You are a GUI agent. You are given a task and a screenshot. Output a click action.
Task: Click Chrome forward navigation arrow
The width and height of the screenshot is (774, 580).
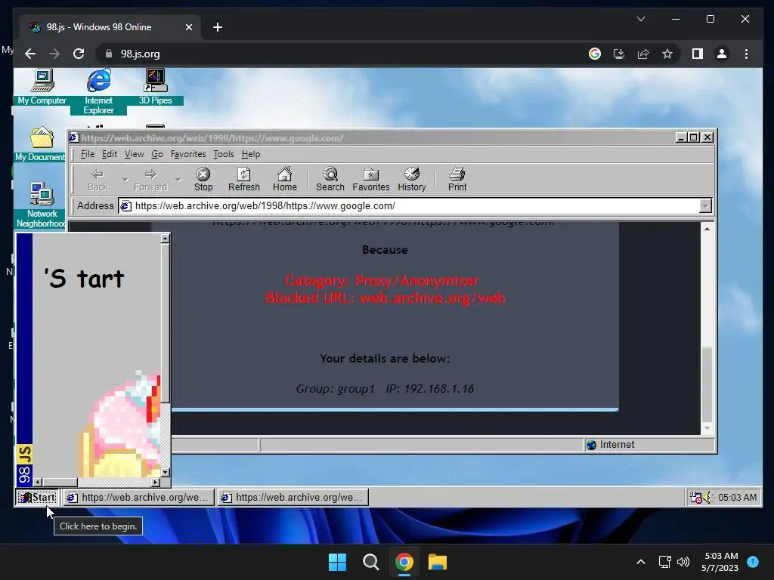point(54,54)
